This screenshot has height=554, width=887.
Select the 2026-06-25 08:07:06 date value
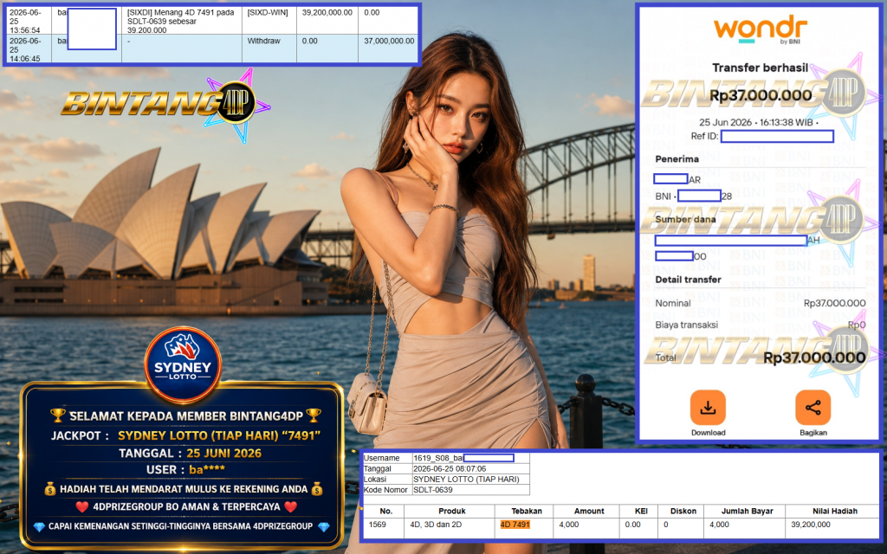click(x=450, y=468)
